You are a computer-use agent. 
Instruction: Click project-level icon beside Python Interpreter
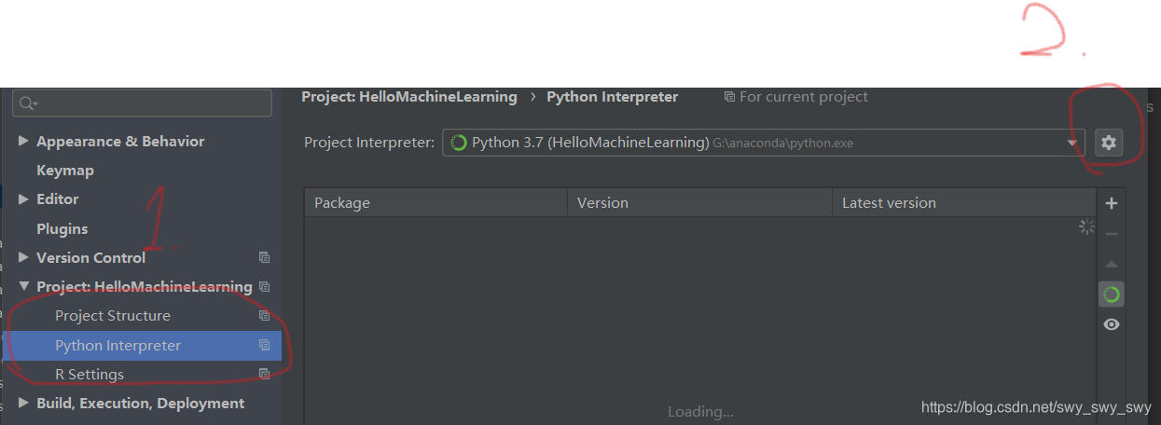click(264, 345)
